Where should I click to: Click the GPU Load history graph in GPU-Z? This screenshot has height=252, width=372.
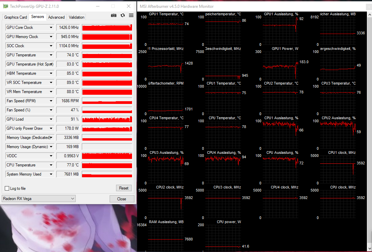pos(107,119)
